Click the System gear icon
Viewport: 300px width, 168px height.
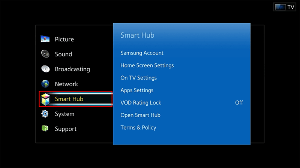pos(45,114)
